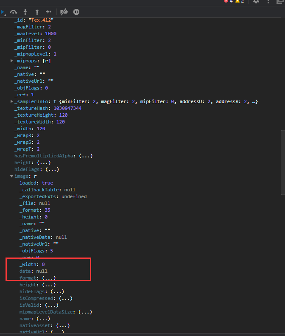Select the _textureWidth: 120 row
Screen dimensions: 285x336
(39, 122)
